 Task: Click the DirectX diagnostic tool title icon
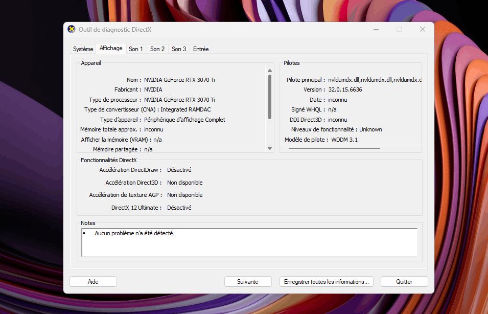[71, 29]
